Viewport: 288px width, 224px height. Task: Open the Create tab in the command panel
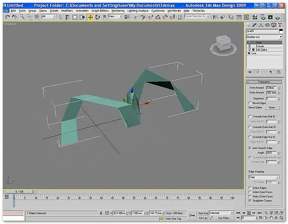249,25
